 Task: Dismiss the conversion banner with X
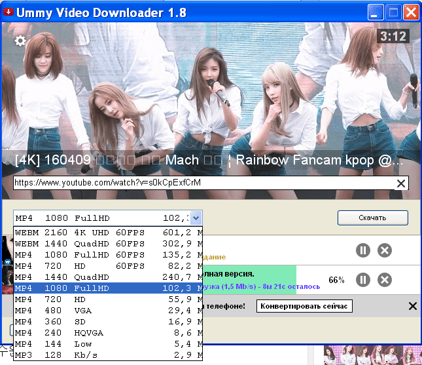(x=413, y=306)
